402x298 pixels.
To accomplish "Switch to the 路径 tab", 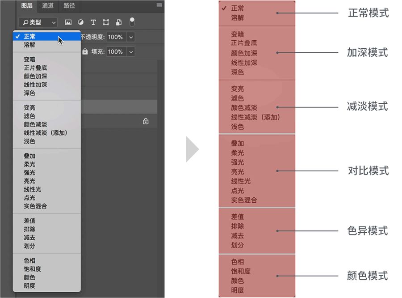I will click(x=69, y=6).
